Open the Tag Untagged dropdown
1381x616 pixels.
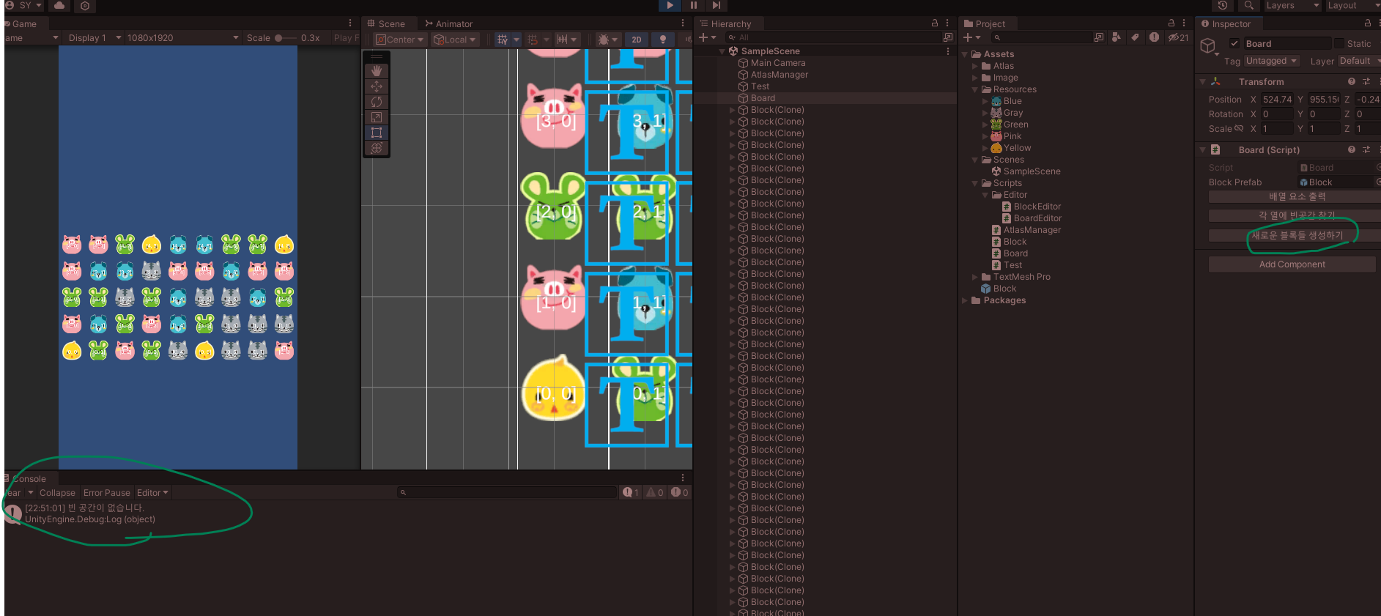1271,61
